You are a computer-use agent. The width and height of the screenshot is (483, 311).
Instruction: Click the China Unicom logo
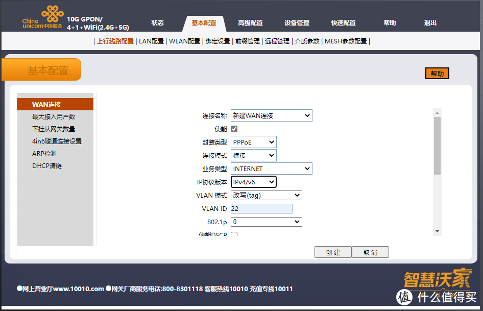(x=42, y=17)
